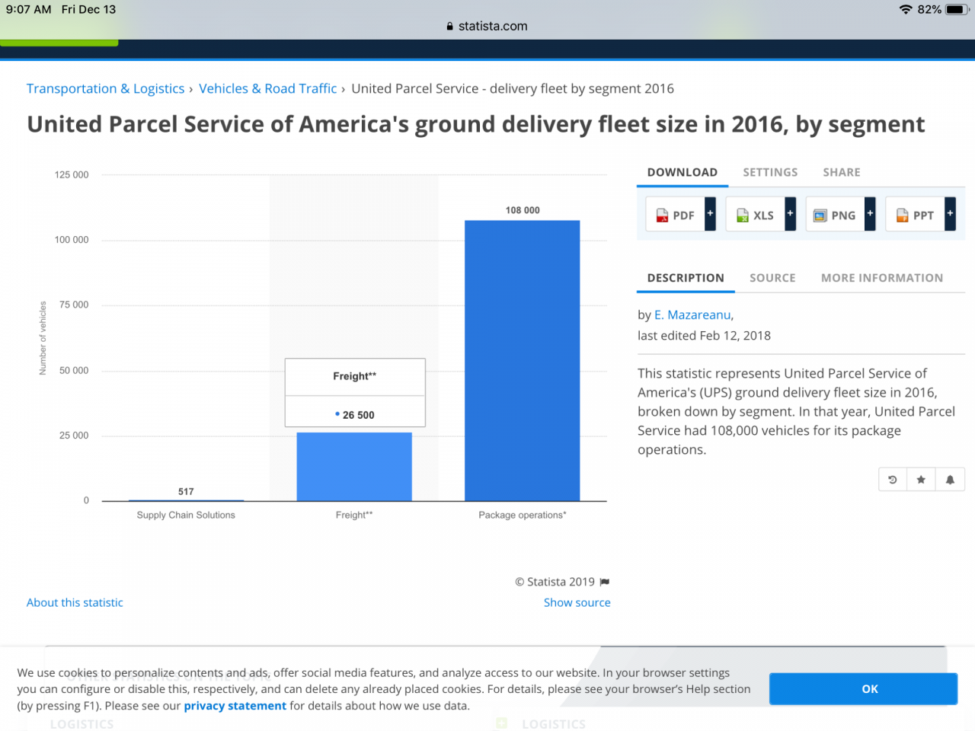975x731 pixels.
Task: Accept cookies with the OK button
Action: (x=863, y=688)
